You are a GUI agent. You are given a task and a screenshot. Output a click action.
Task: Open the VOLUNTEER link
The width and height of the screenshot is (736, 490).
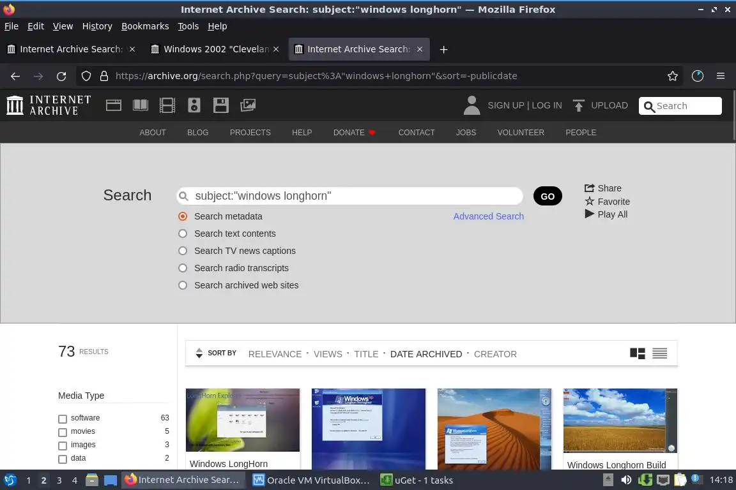click(521, 133)
